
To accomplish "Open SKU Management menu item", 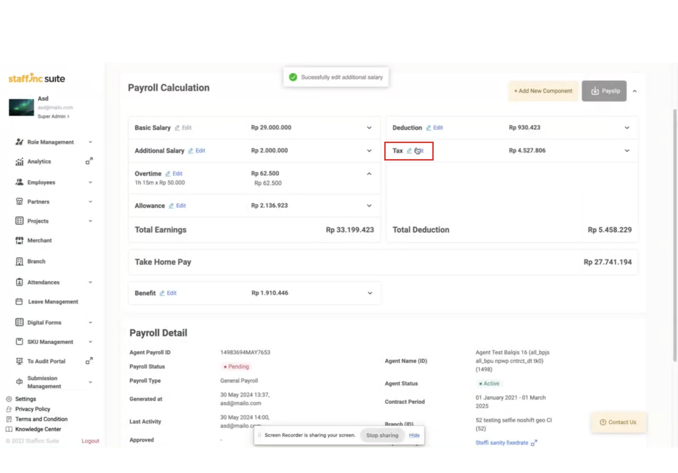I will [x=50, y=342].
